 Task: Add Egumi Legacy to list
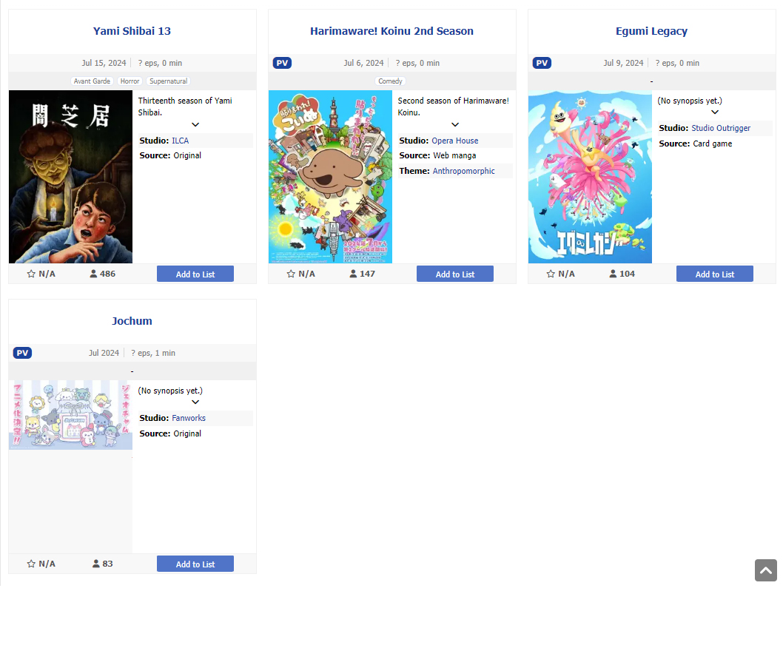click(715, 274)
